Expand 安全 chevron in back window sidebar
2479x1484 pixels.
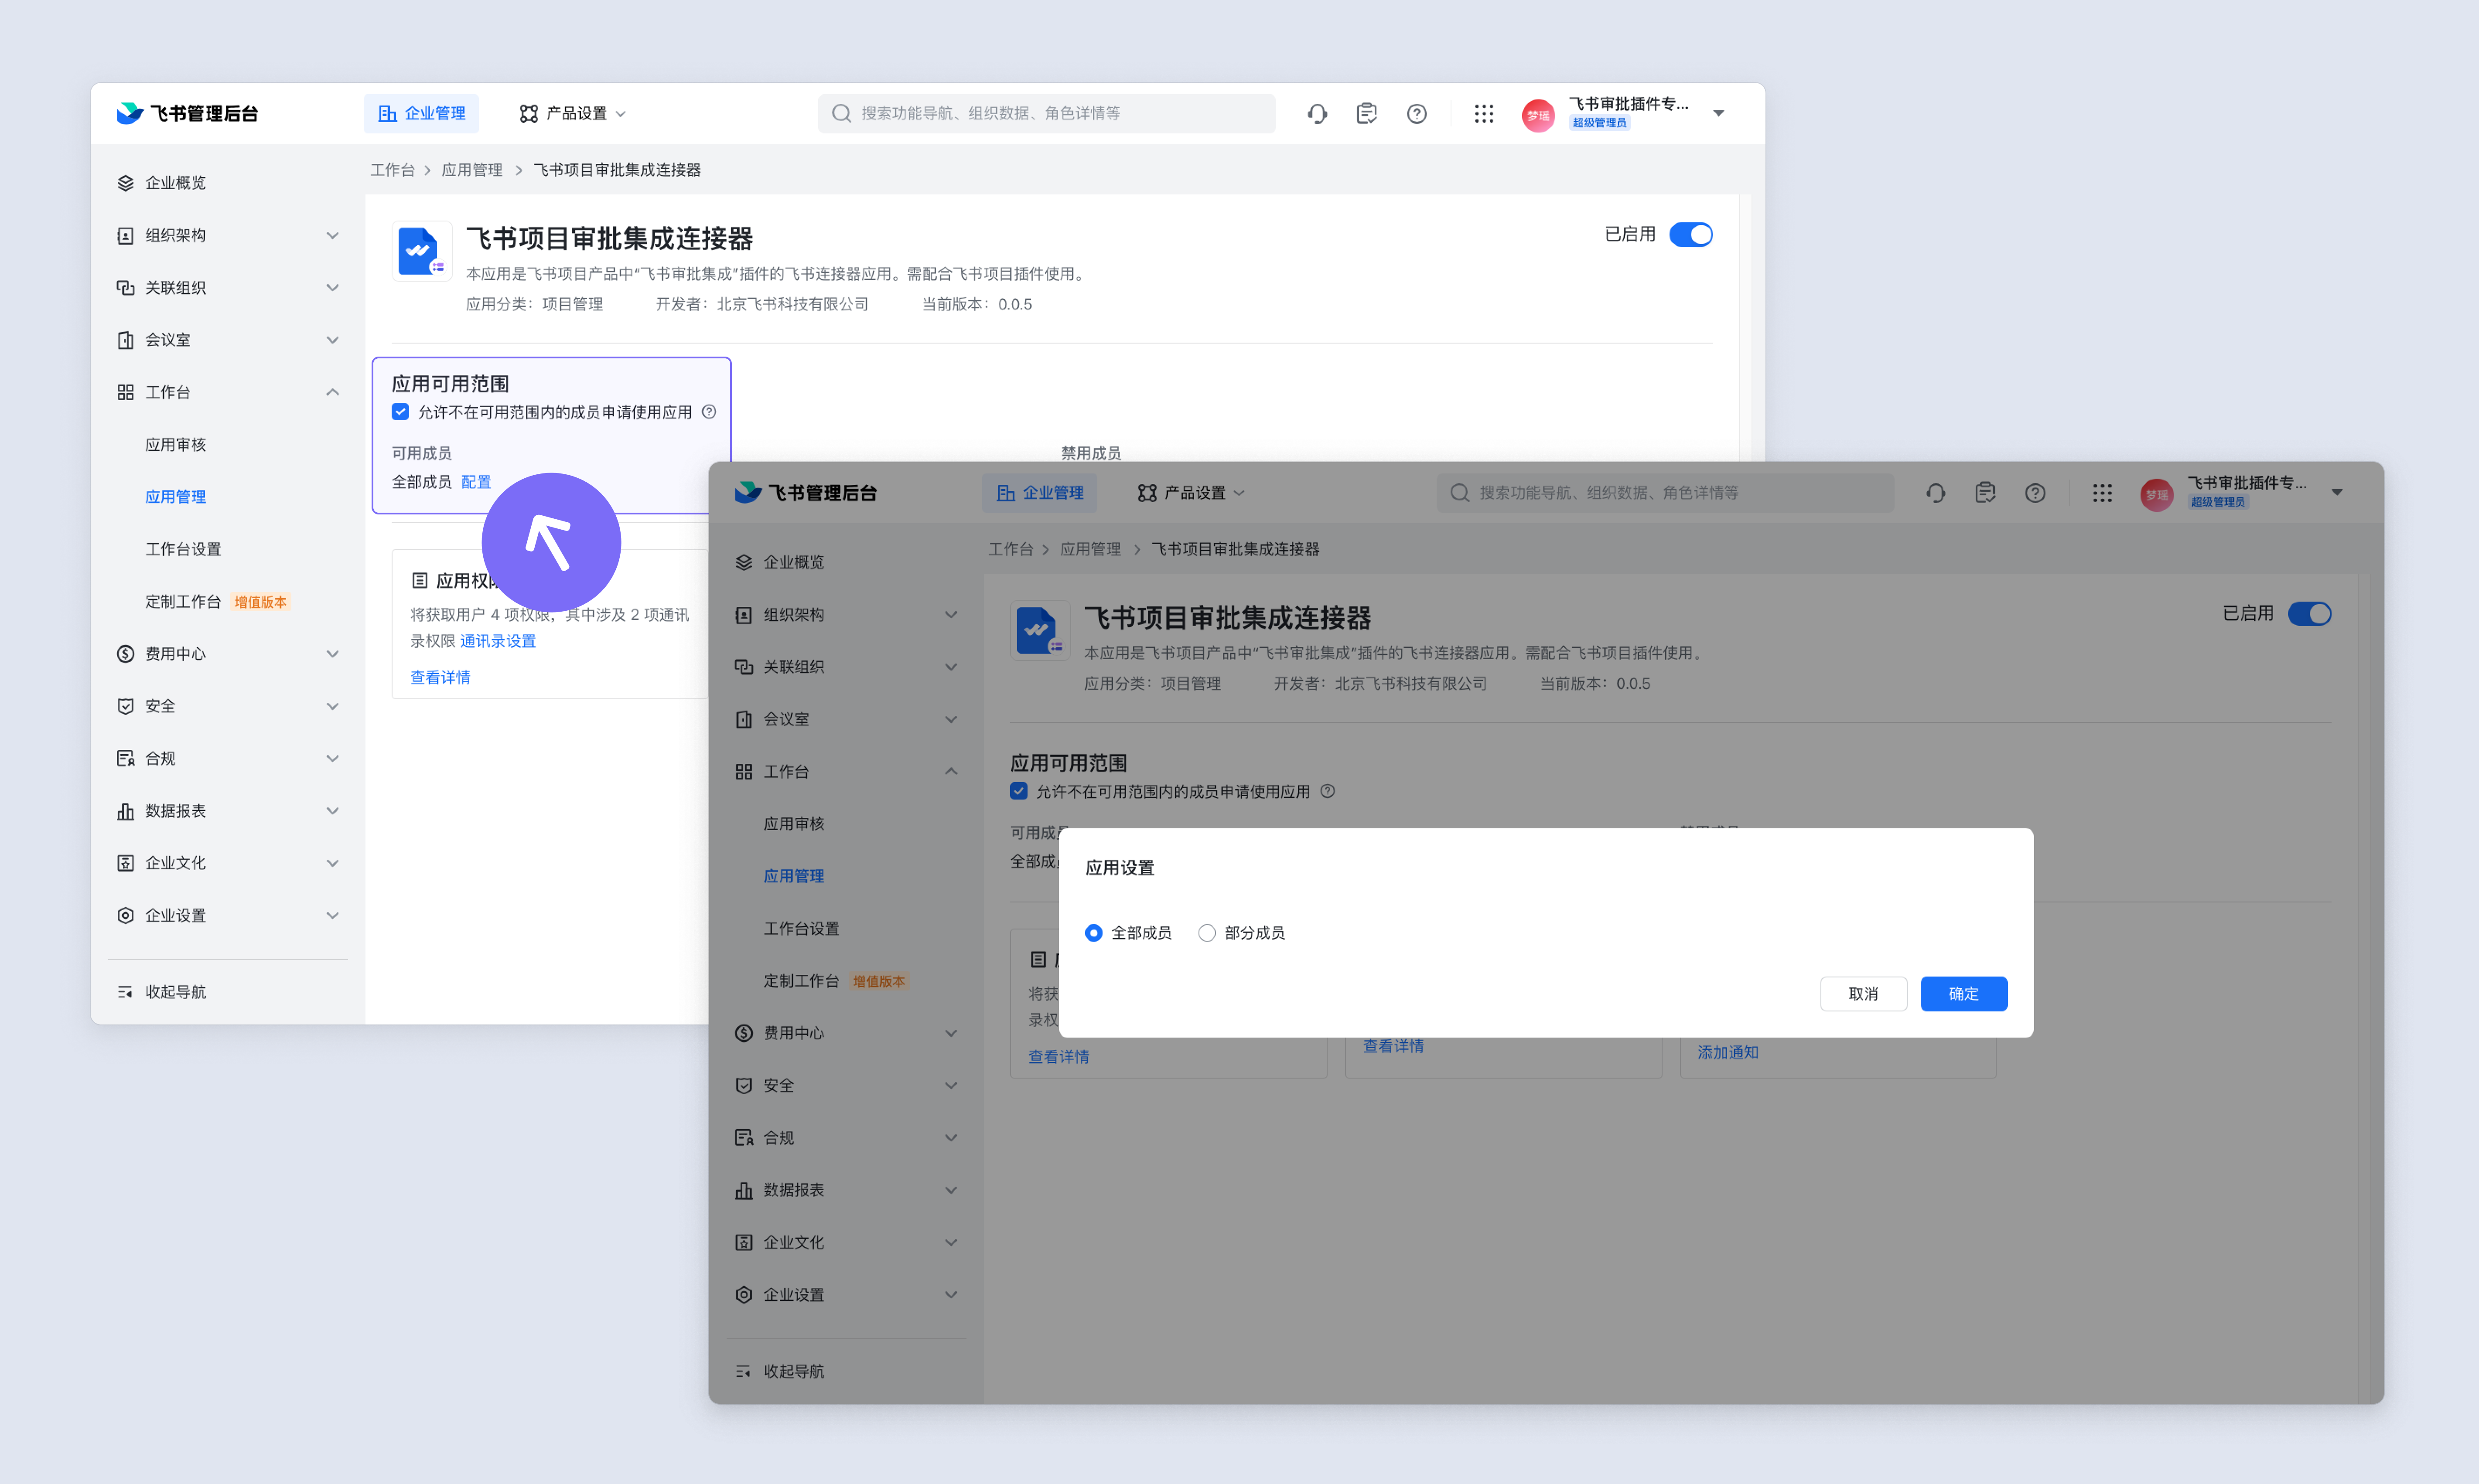click(x=332, y=706)
